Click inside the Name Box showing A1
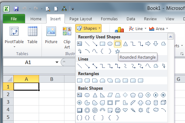 [28, 62]
